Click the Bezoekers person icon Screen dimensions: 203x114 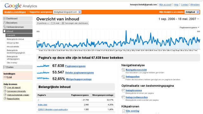(x=4, y=23)
